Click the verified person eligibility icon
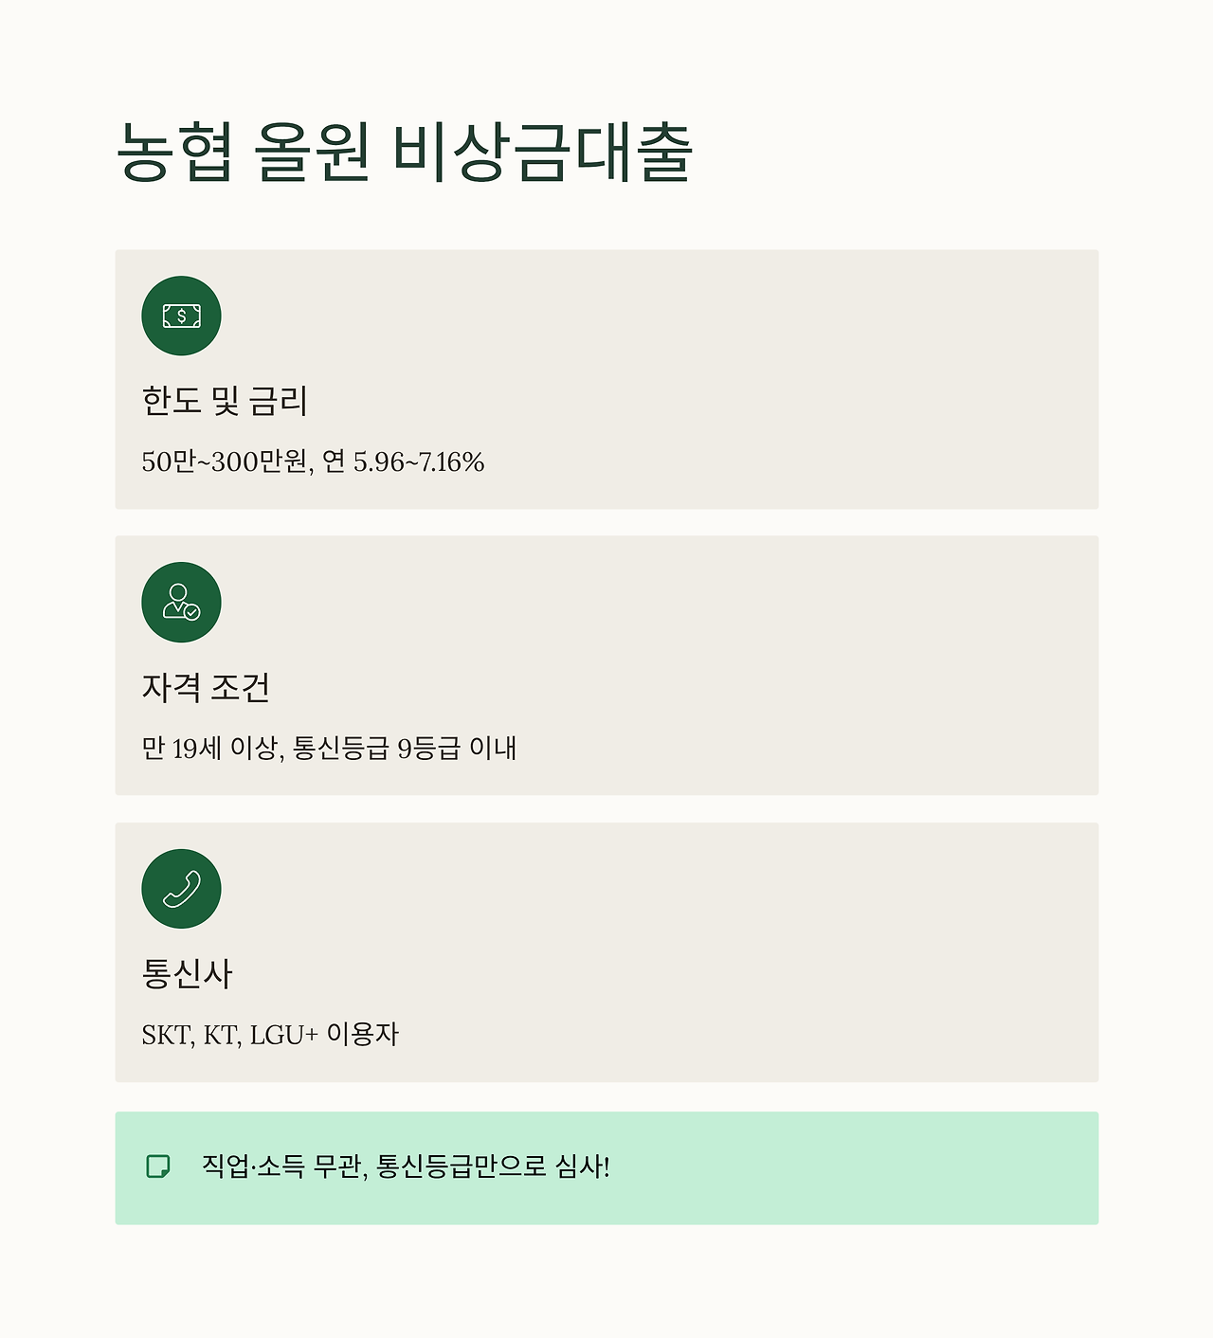1213x1338 pixels. coord(181,603)
